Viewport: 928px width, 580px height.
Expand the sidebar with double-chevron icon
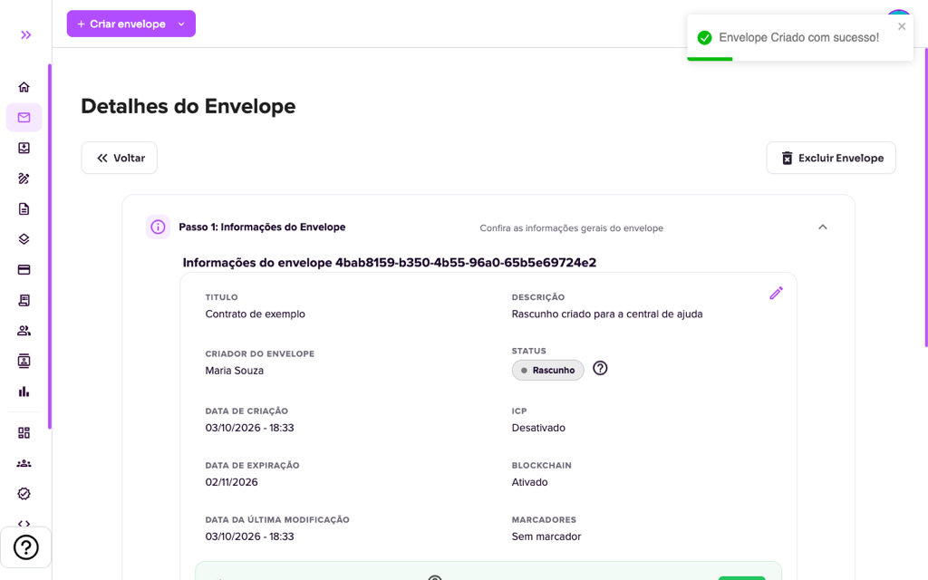tap(25, 35)
